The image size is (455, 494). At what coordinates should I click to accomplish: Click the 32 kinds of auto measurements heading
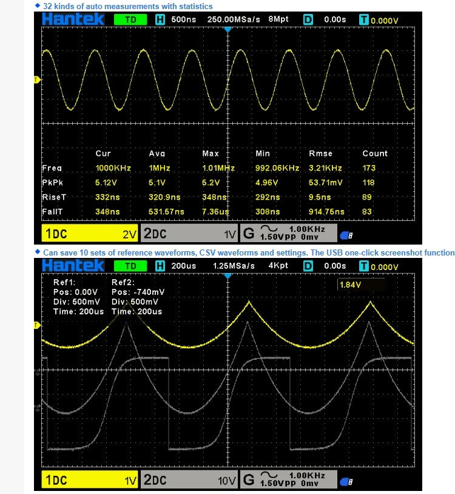[x=127, y=6]
